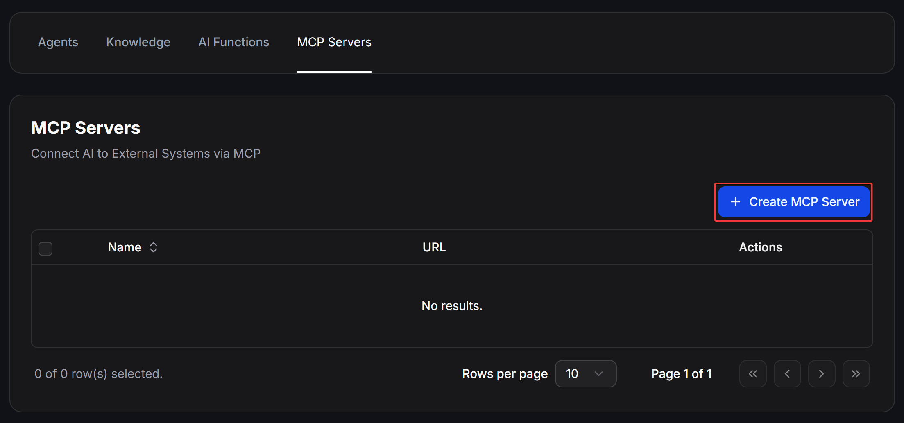
Task: Open the AI Functions tab
Action: pos(234,42)
